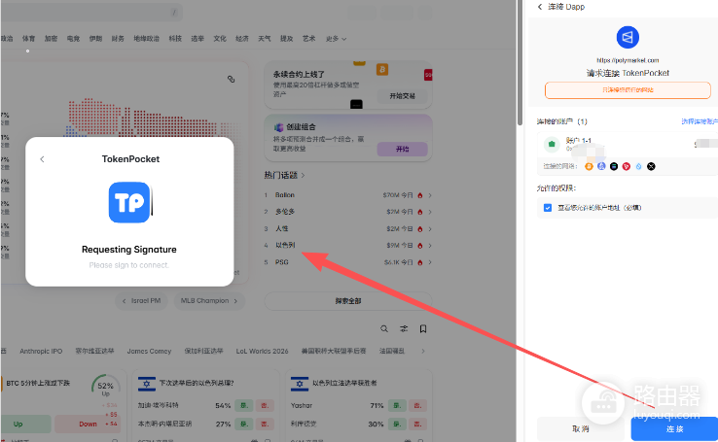This screenshot has height=442, width=718.
Task: Open 以色列 topic row chevron
Action: pyautogui.click(x=430, y=246)
